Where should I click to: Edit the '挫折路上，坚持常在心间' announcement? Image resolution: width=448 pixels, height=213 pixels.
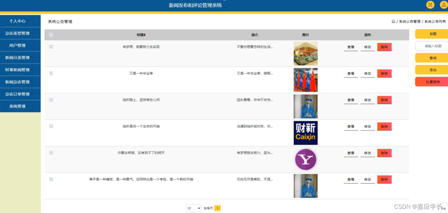368,100
